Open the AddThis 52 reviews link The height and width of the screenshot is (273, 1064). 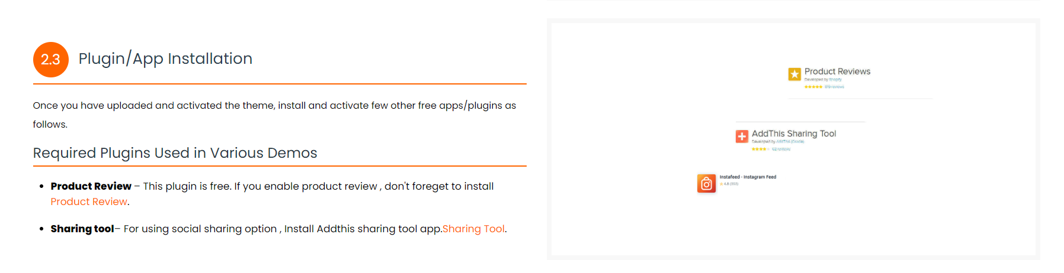781,149
